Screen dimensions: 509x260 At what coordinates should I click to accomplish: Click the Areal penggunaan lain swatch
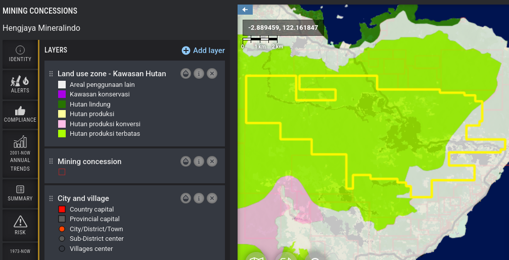point(62,85)
